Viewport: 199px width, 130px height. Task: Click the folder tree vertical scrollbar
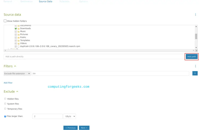pos(196,36)
